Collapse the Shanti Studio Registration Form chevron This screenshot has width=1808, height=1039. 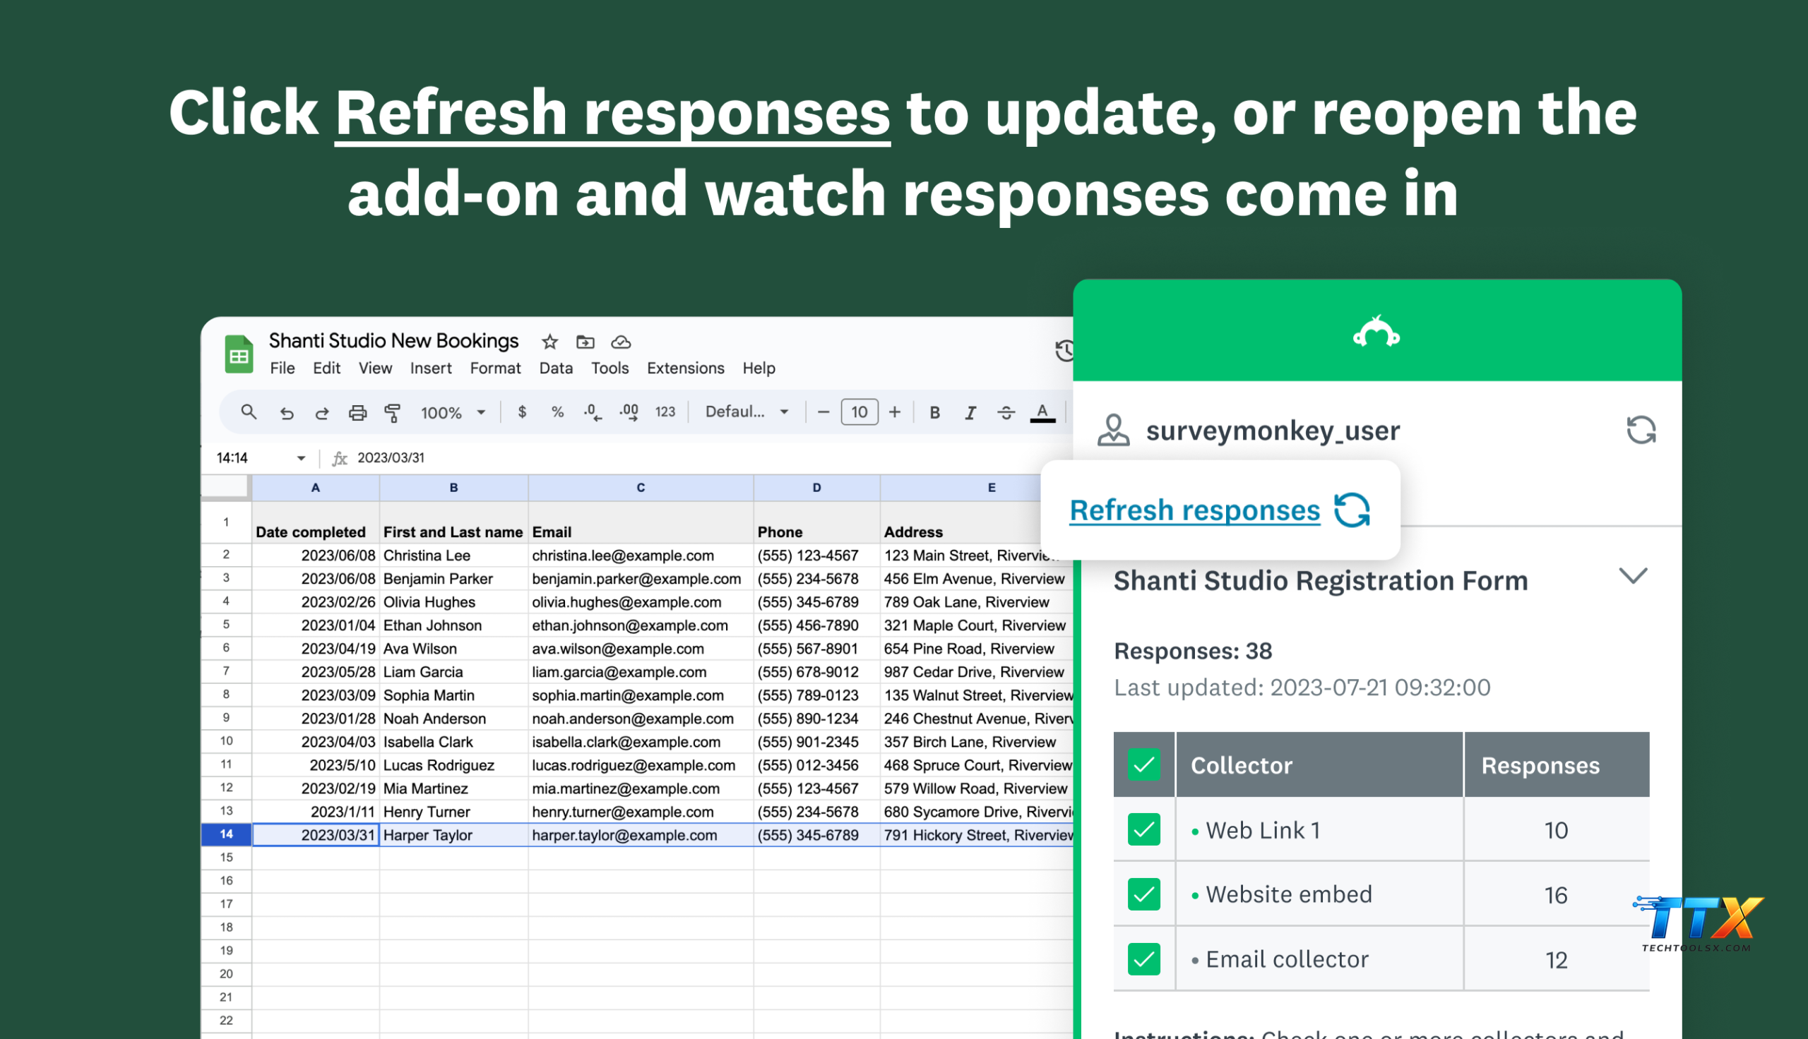[x=1633, y=576]
